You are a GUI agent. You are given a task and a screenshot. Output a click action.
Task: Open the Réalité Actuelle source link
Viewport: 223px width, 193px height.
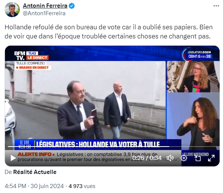coord(35,172)
